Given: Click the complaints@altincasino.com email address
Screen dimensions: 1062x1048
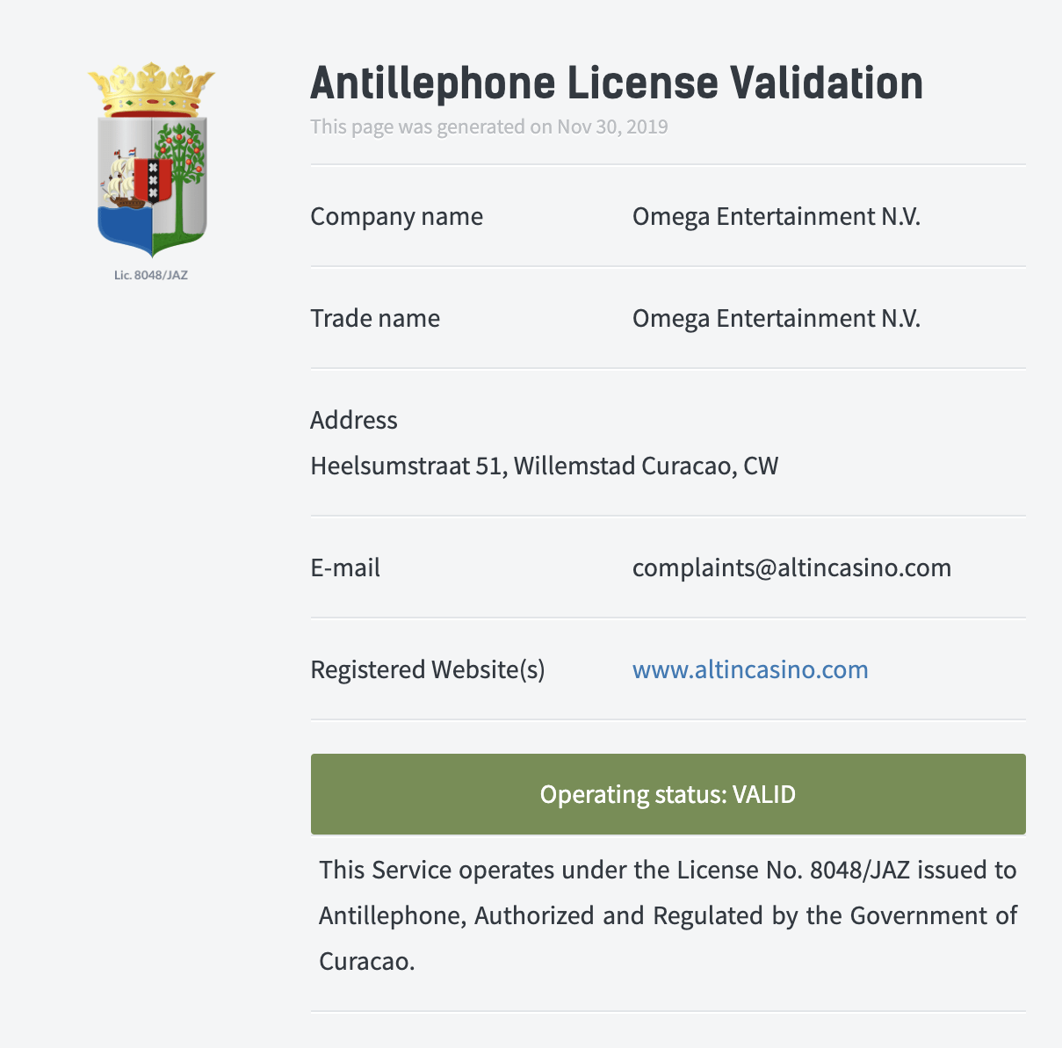Looking at the screenshot, I should tap(791, 567).
